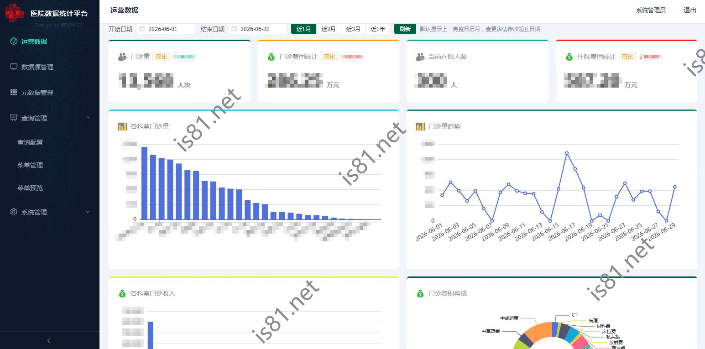Open the 菜单预览 menu item
This screenshot has width=705, height=349.
(30, 188)
